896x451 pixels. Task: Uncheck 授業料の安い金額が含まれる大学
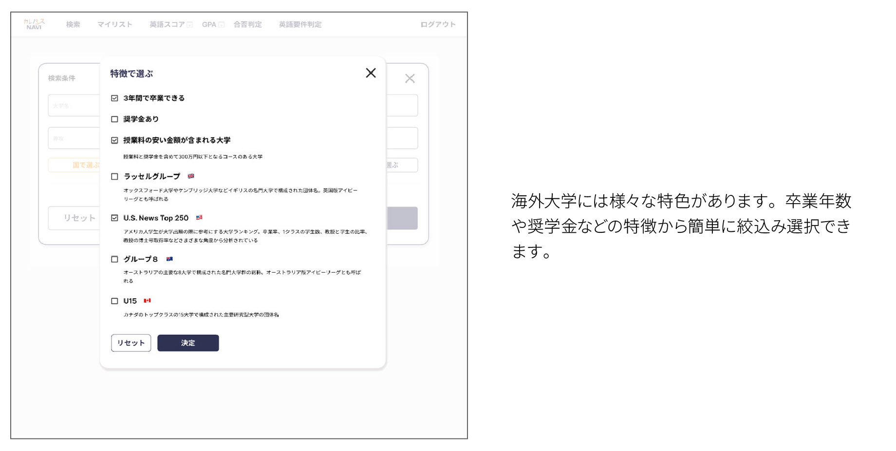[x=114, y=140]
